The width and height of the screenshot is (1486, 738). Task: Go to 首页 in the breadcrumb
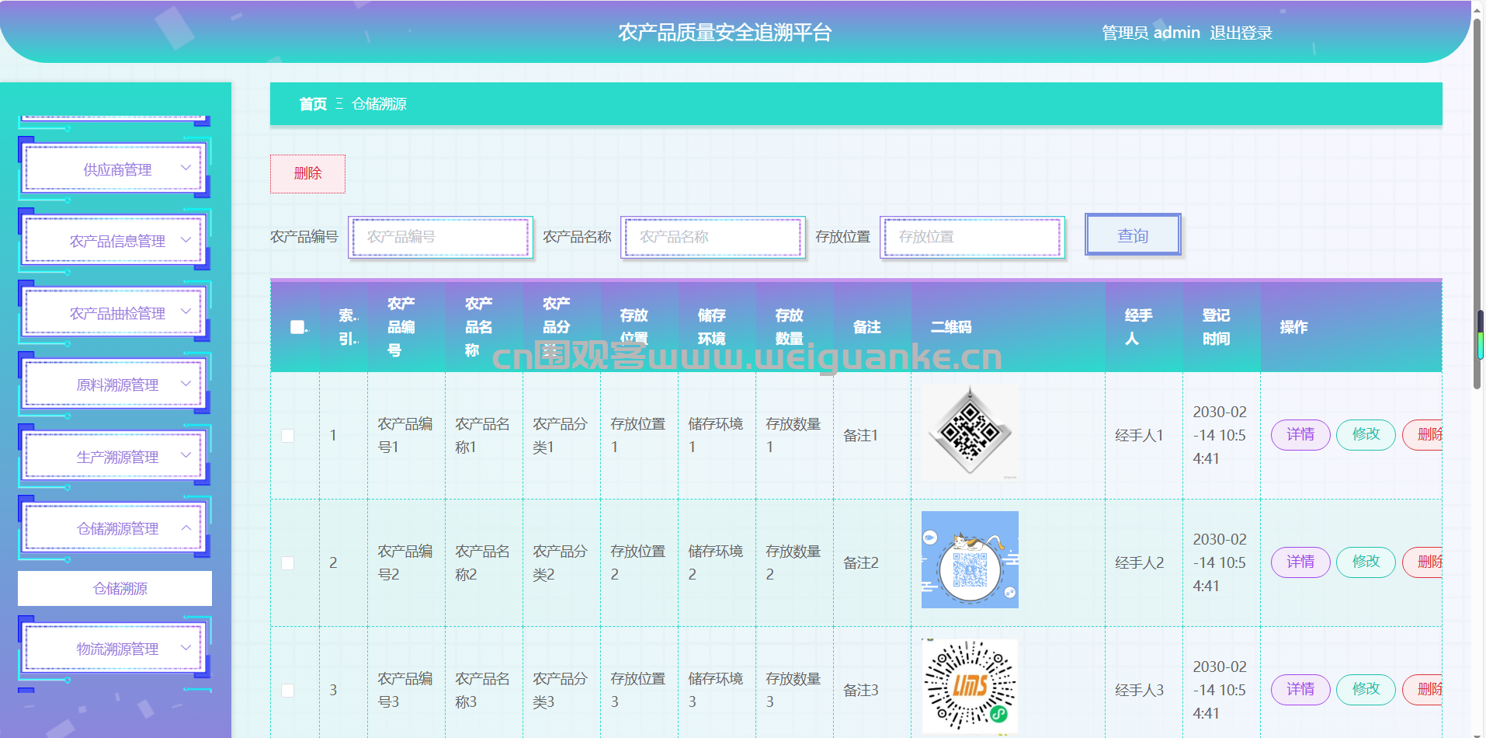point(313,104)
